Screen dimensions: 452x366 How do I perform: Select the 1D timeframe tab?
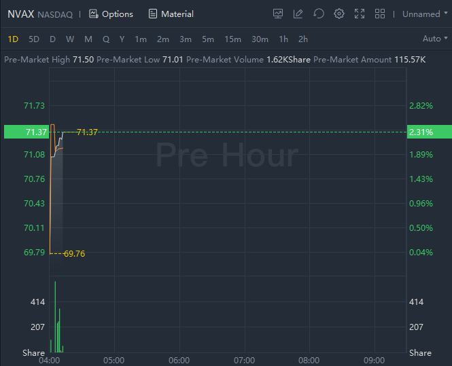(x=13, y=39)
